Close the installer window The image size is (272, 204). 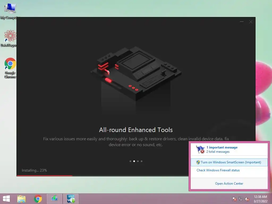tap(251, 22)
